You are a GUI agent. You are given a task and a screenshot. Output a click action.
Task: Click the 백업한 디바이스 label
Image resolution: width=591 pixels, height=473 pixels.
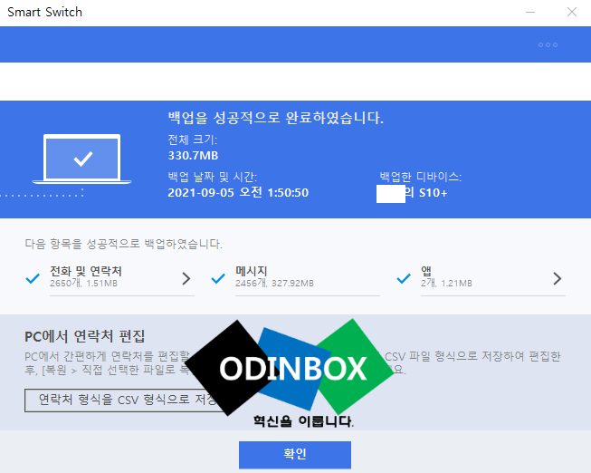click(x=420, y=177)
